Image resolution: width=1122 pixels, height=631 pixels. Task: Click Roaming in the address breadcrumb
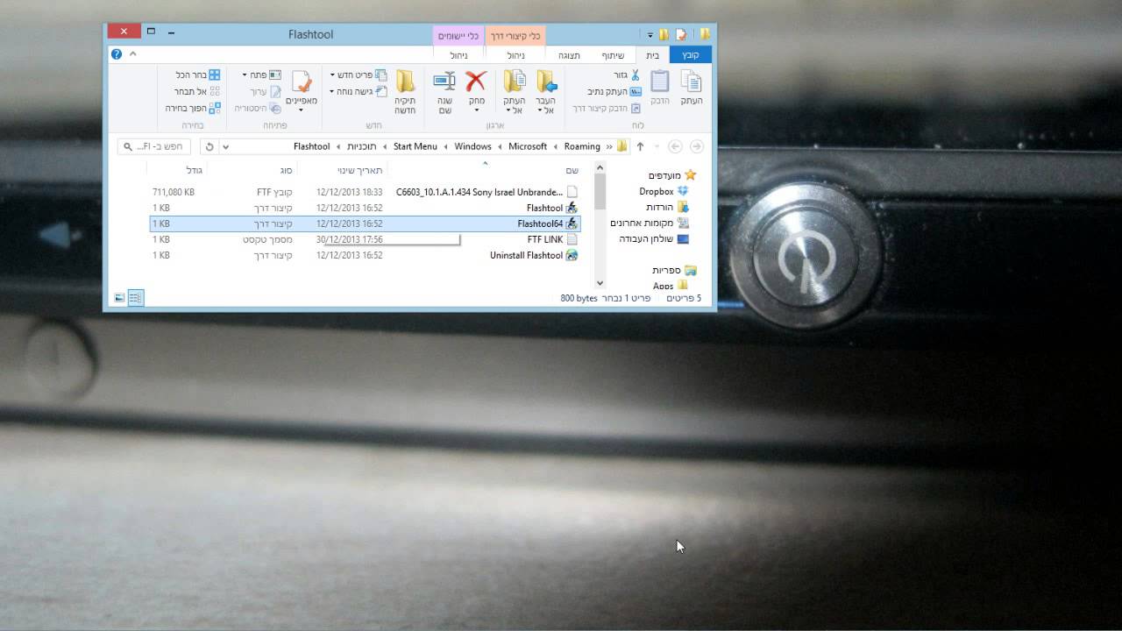click(582, 146)
